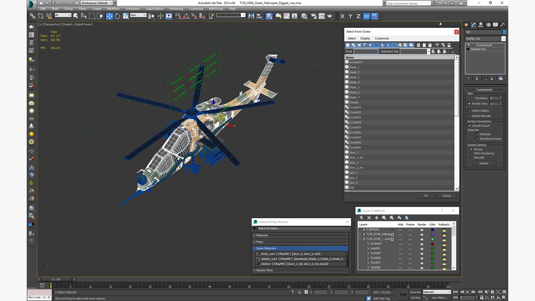Switch to the Hierarchy command panel tab
Screen dimensions: 535x301
(481, 25)
